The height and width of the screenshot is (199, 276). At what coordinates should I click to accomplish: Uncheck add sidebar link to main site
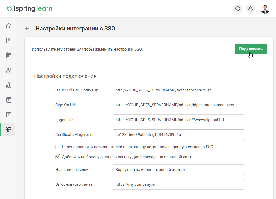pos(57,157)
